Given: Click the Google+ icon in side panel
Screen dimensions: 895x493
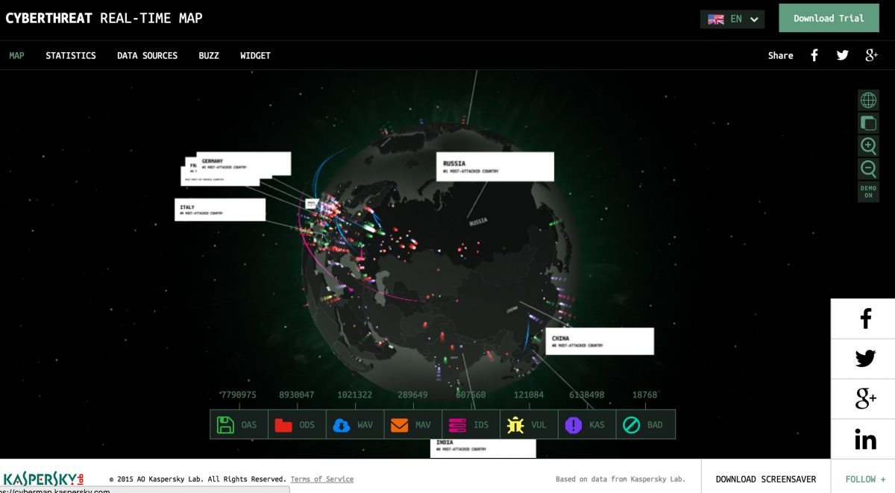Looking at the screenshot, I should (865, 399).
